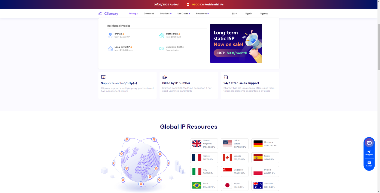Open the EN language selector

point(234,13)
